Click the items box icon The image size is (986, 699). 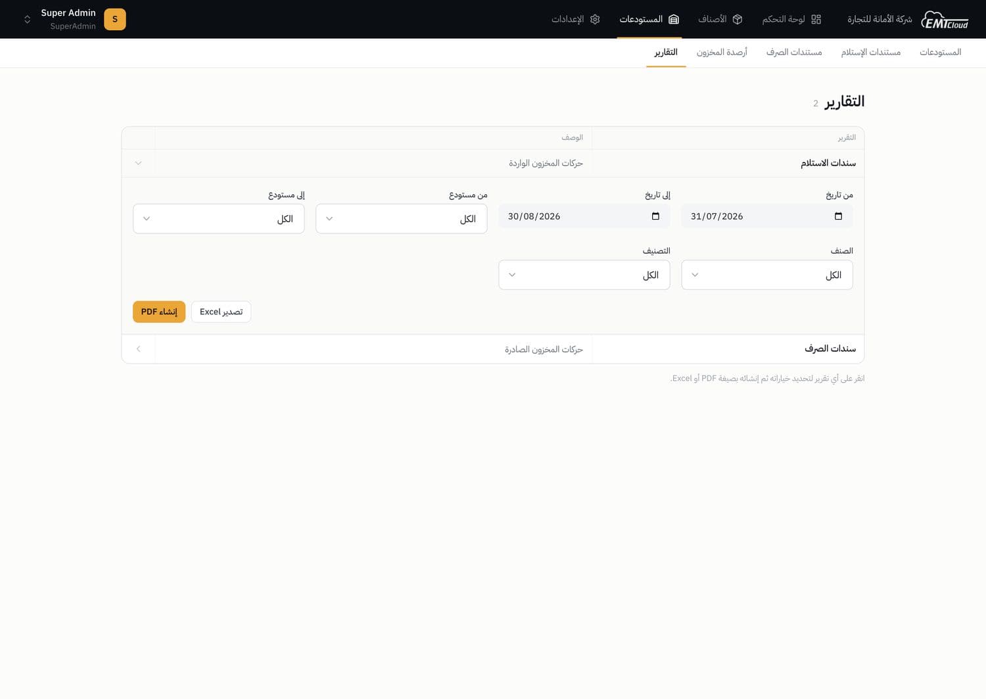[738, 20]
